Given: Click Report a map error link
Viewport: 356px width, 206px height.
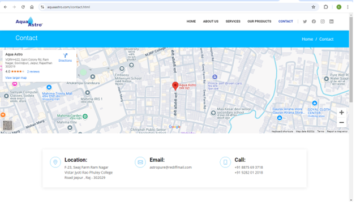Looking at the screenshot, I should pyautogui.click(x=337, y=131).
